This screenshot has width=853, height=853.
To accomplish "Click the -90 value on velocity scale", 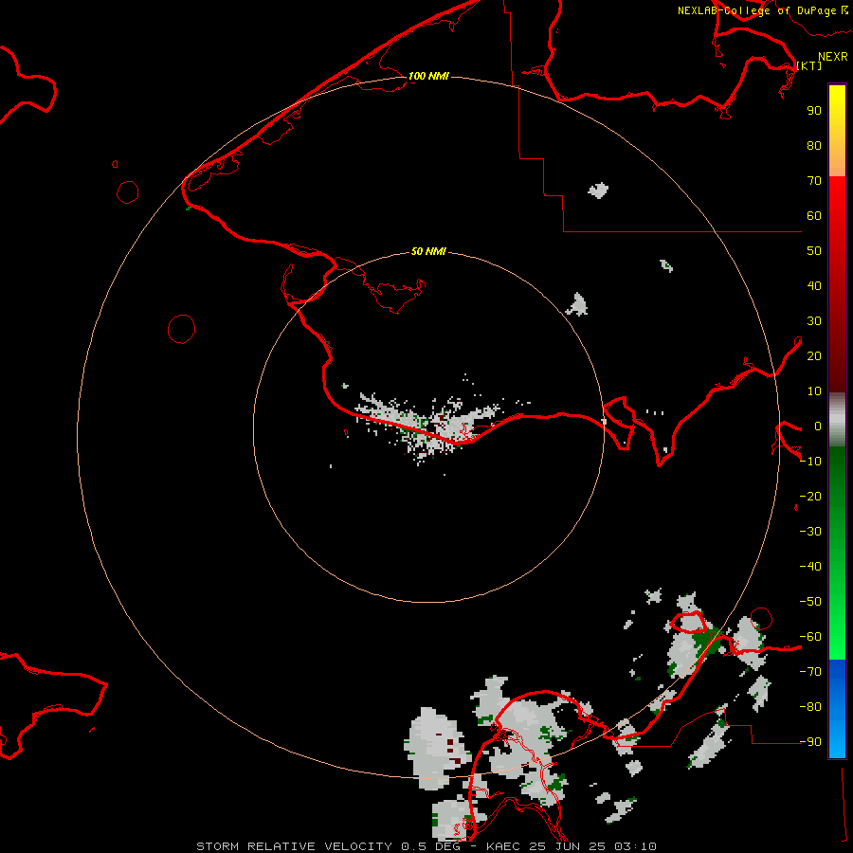I will click(x=810, y=742).
